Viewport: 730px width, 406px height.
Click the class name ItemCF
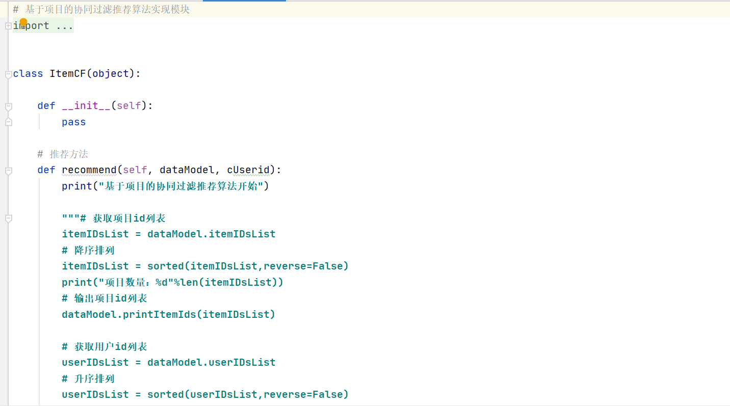(x=67, y=73)
